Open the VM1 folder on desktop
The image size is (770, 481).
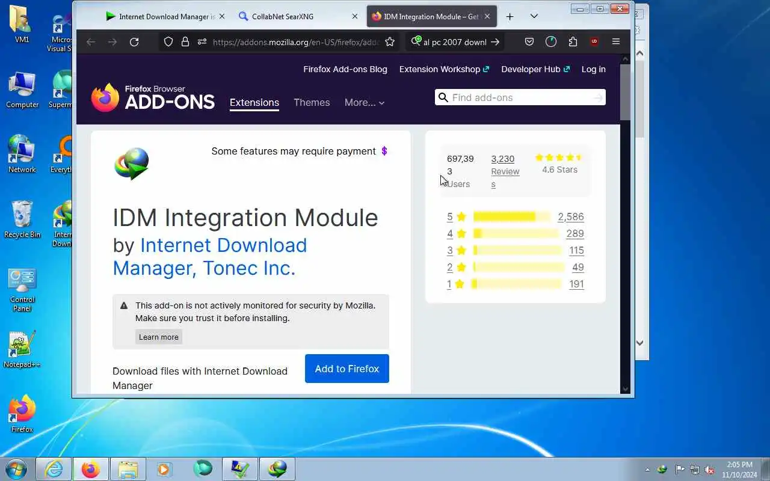[x=22, y=25]
